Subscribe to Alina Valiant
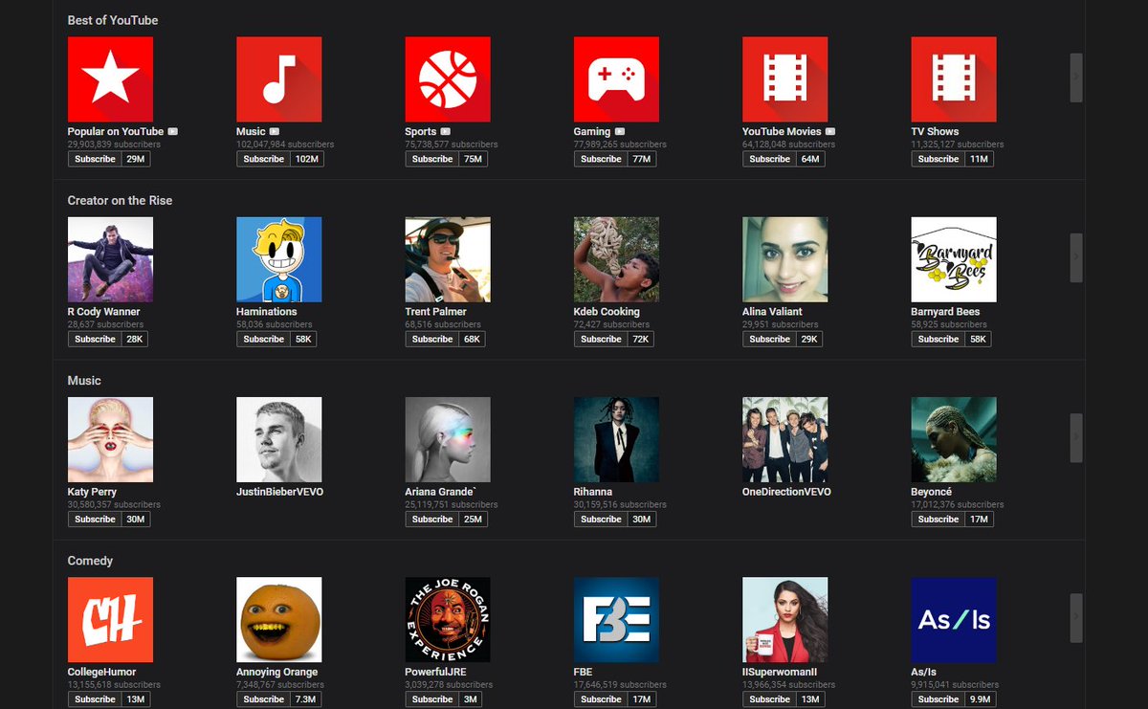Image resolution: width=1148 pixels, height=709 pixels. tap(770, 339)
